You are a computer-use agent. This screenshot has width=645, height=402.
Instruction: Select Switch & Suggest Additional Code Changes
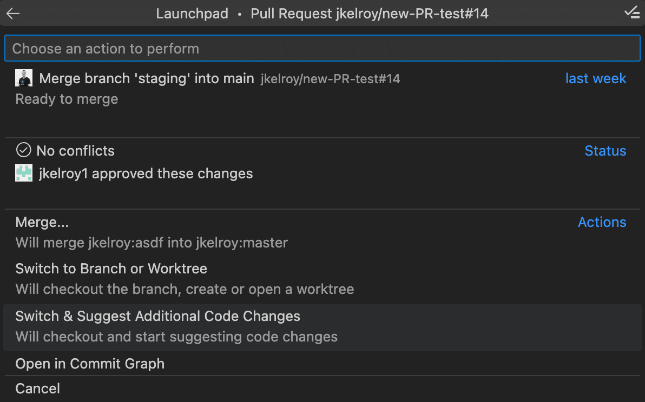[322, 327]
